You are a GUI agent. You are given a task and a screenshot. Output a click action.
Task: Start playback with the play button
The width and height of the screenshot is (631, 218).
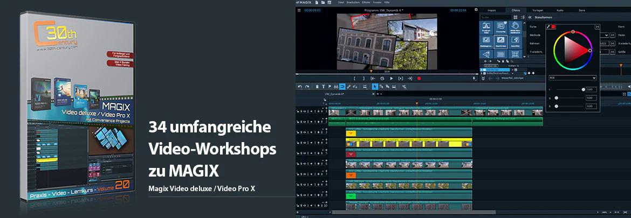[x=391, y=79]
